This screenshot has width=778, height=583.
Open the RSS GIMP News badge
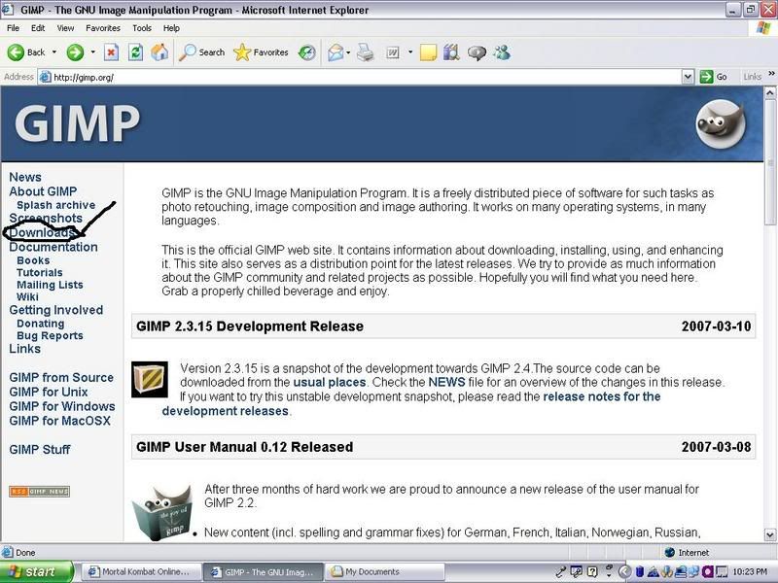[39, 492]
